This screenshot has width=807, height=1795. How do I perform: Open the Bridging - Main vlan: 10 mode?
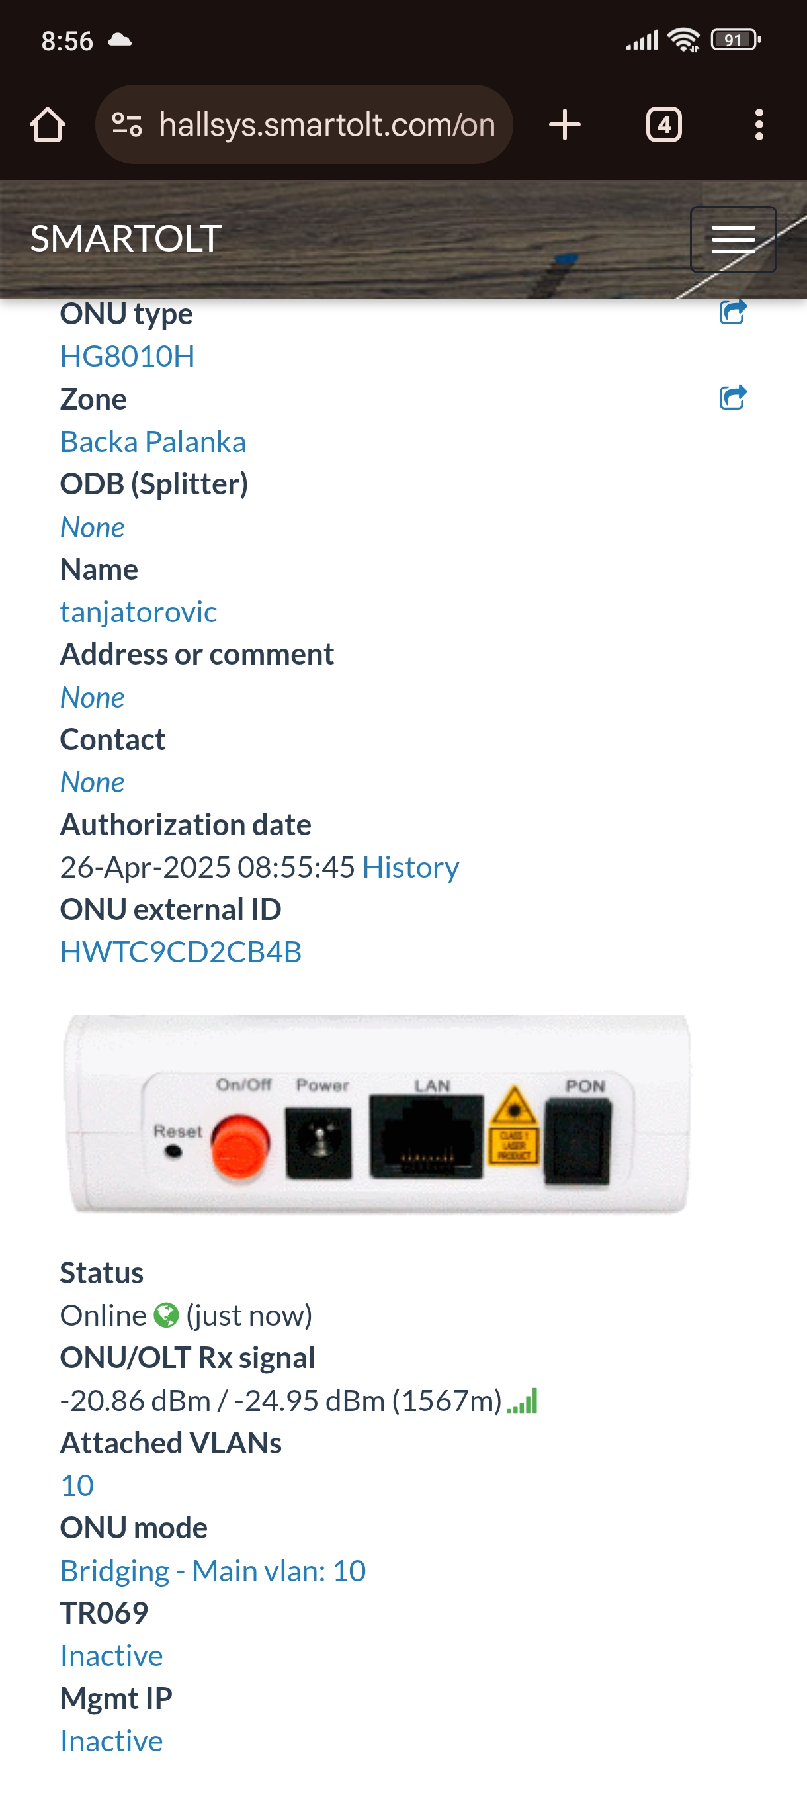213,1571
